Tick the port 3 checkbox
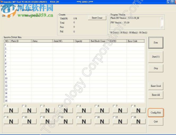This screenshot has height=135, width=176. click(41, 106)
